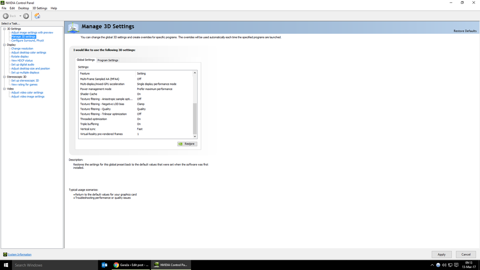
Task: Click the Windows Start button
Action: coord(6,265)
